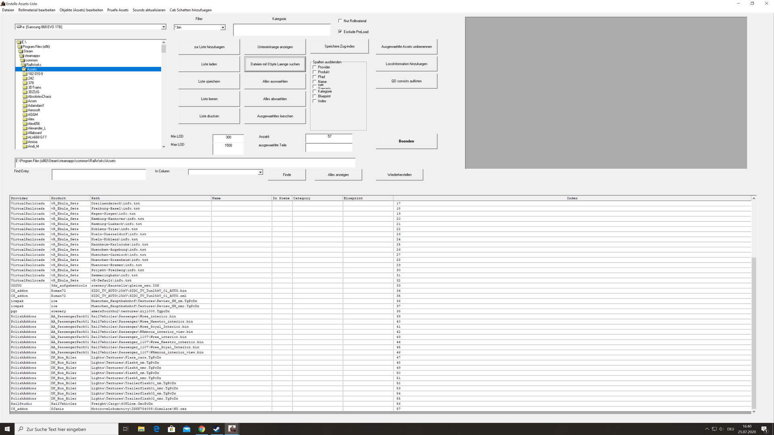Viewport: 774px width, 435px height.
Task: Open the Filter *.bin dropdown
Action: [x=223, y=27]
